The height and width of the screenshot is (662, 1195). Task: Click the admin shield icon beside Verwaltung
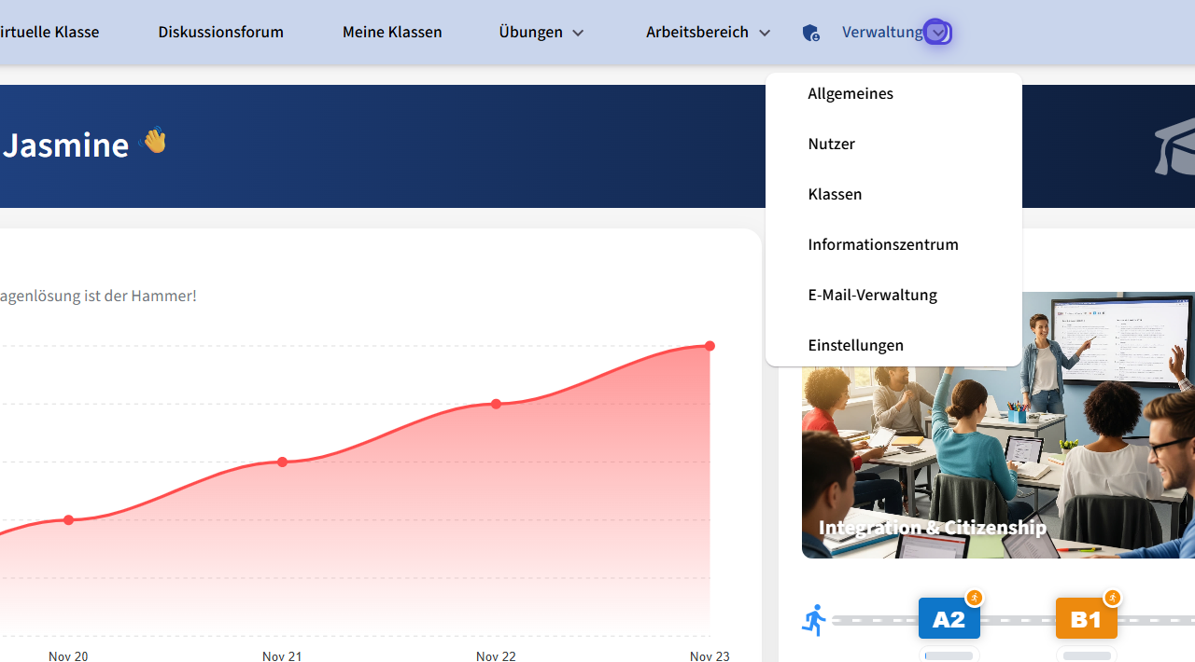click(x=810, y=33)
